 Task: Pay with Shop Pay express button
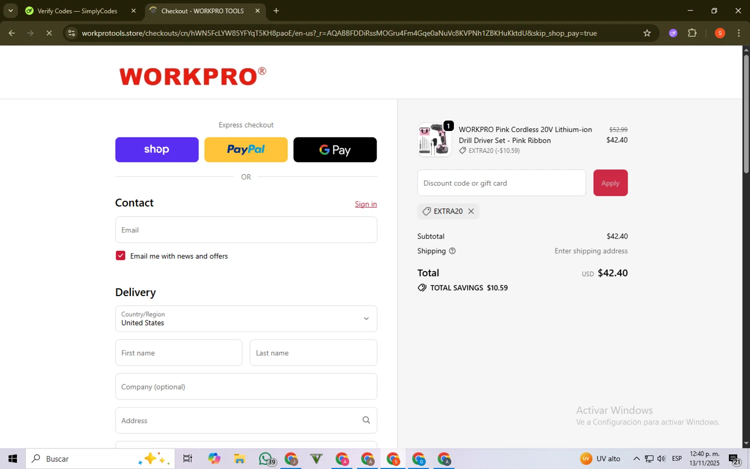coord(156,149)
